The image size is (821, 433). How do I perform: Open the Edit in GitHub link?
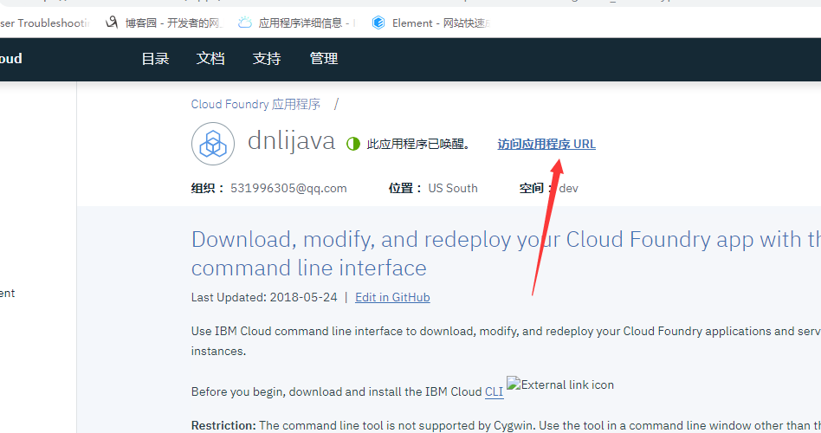click(392, 297)
